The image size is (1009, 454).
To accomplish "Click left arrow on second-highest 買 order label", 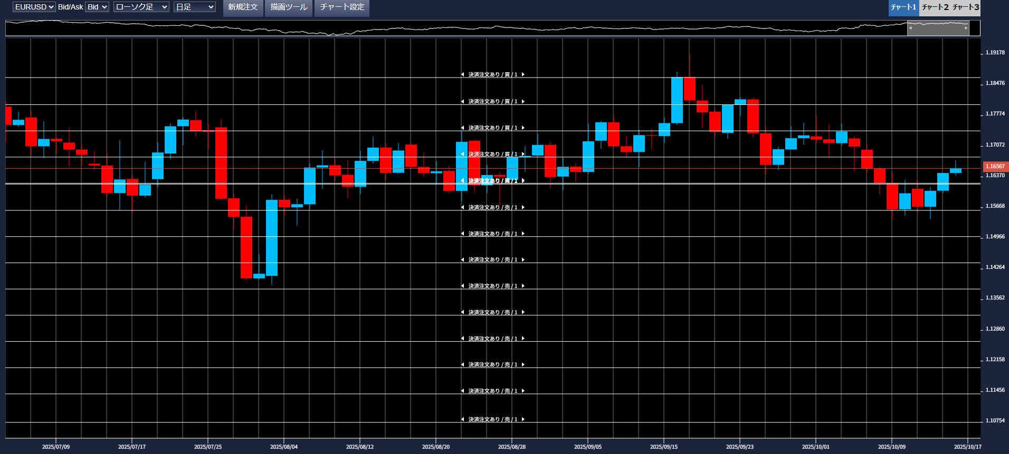I will point(462,102).
